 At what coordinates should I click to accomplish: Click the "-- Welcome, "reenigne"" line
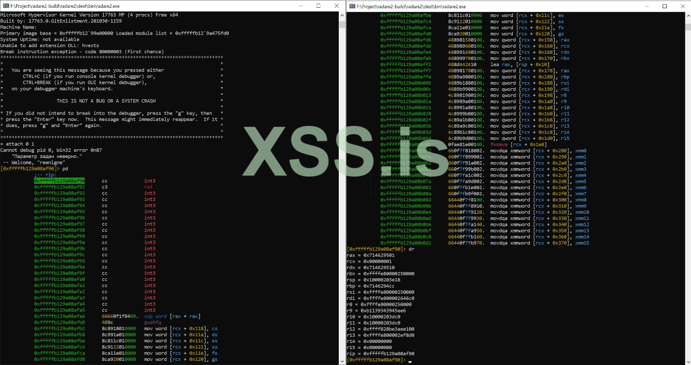34,163
